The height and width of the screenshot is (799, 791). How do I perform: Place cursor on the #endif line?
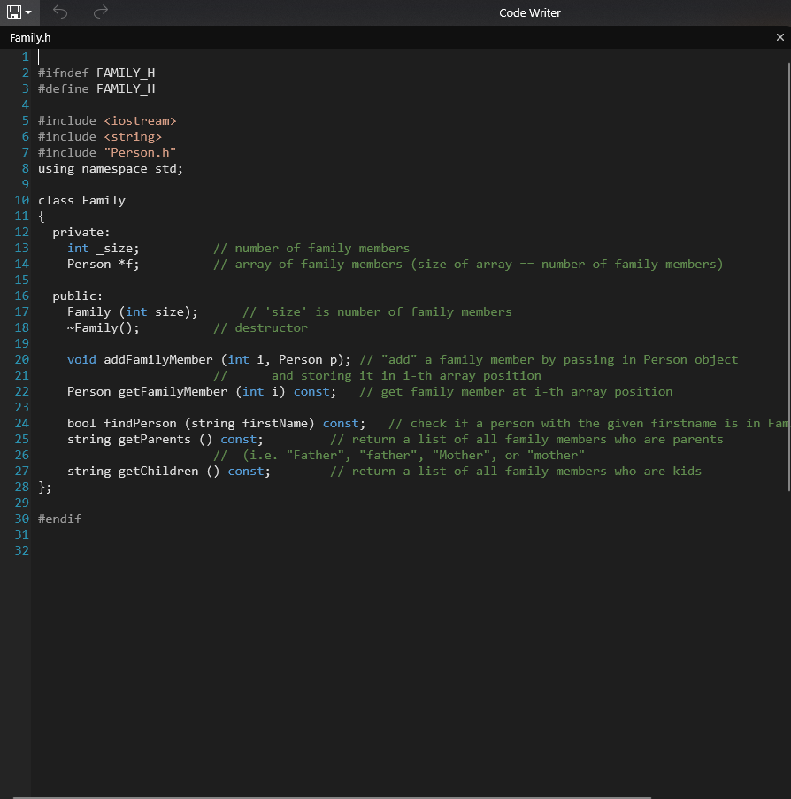coord(60,519)
